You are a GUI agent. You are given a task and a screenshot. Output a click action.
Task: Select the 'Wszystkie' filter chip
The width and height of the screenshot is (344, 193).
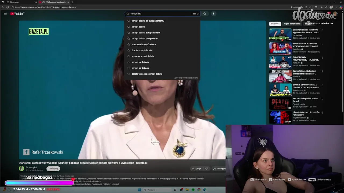(x=275, y=24)
